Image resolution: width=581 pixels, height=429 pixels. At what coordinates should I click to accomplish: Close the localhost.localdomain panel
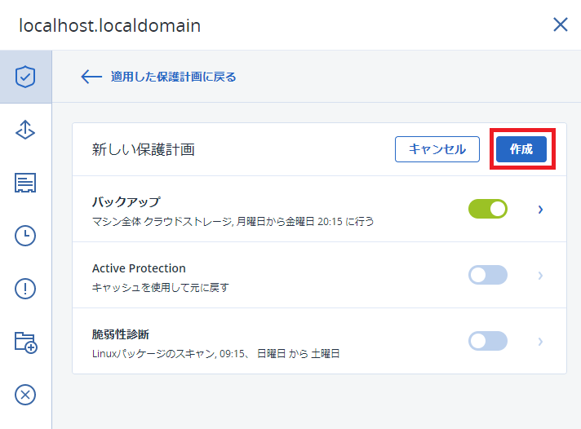click(x=560, y=24)
